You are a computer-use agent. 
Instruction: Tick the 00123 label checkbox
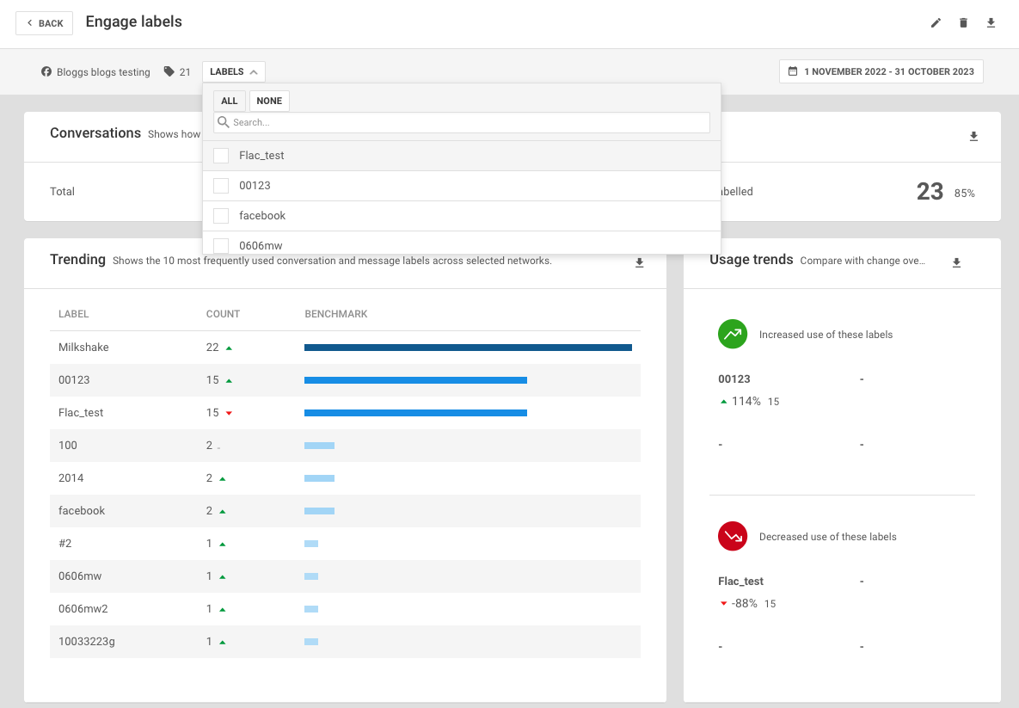point(221,186)
